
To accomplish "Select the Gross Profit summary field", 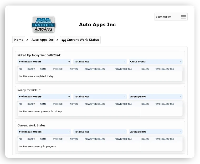I will 156,62.
